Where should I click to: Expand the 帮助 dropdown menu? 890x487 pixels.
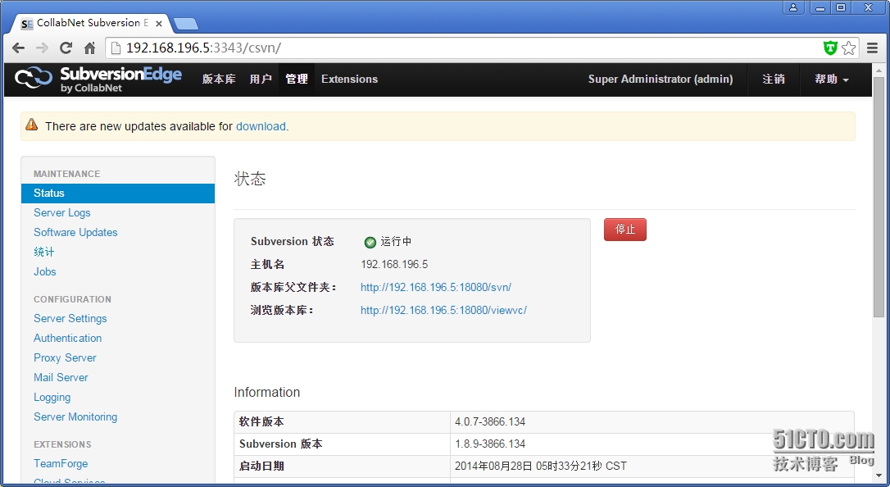(832, 79)
